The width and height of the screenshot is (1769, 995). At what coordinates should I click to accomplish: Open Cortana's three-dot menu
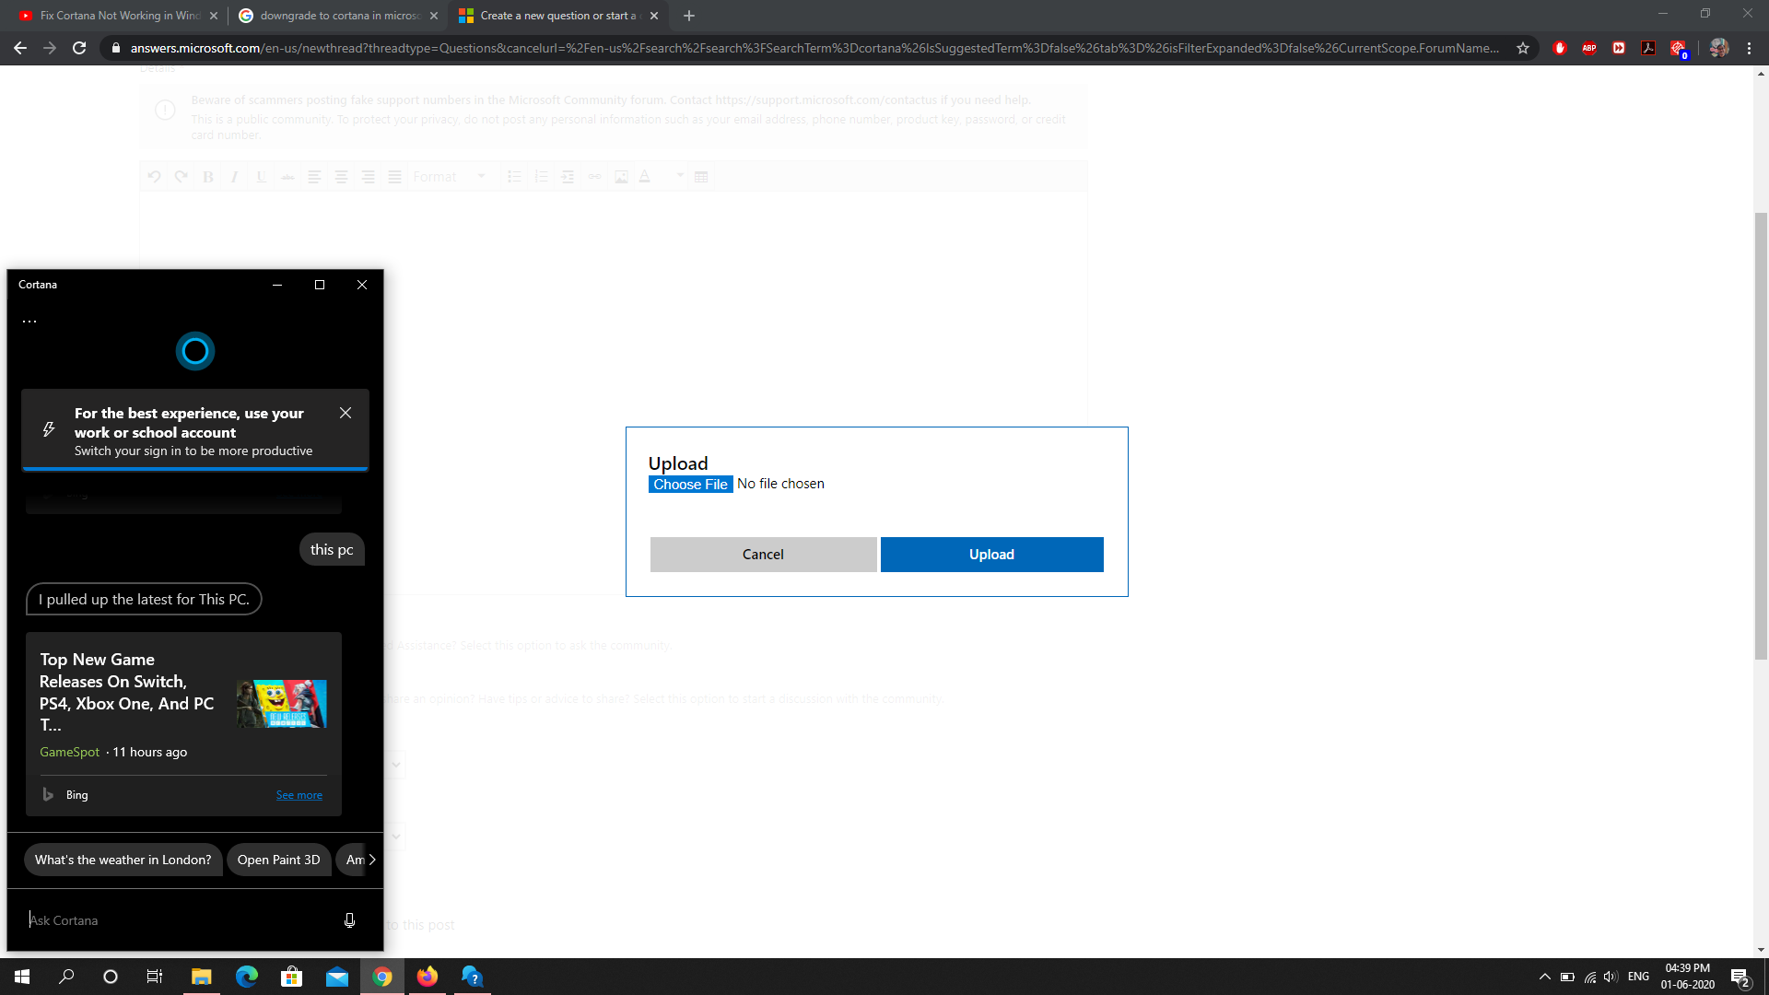(29, 322)
